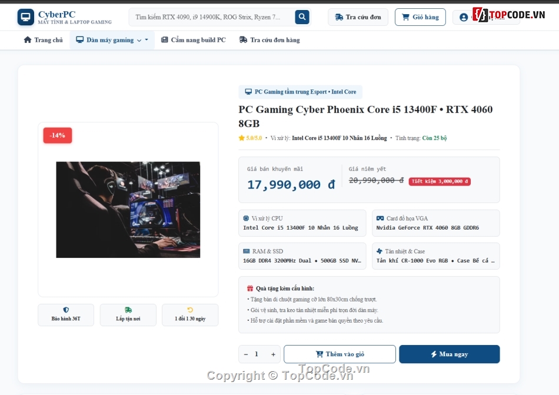The height and width of the screenshot is (395, 559).
Task: Click the Mua ngay buy button
Action: coord(450,354)
